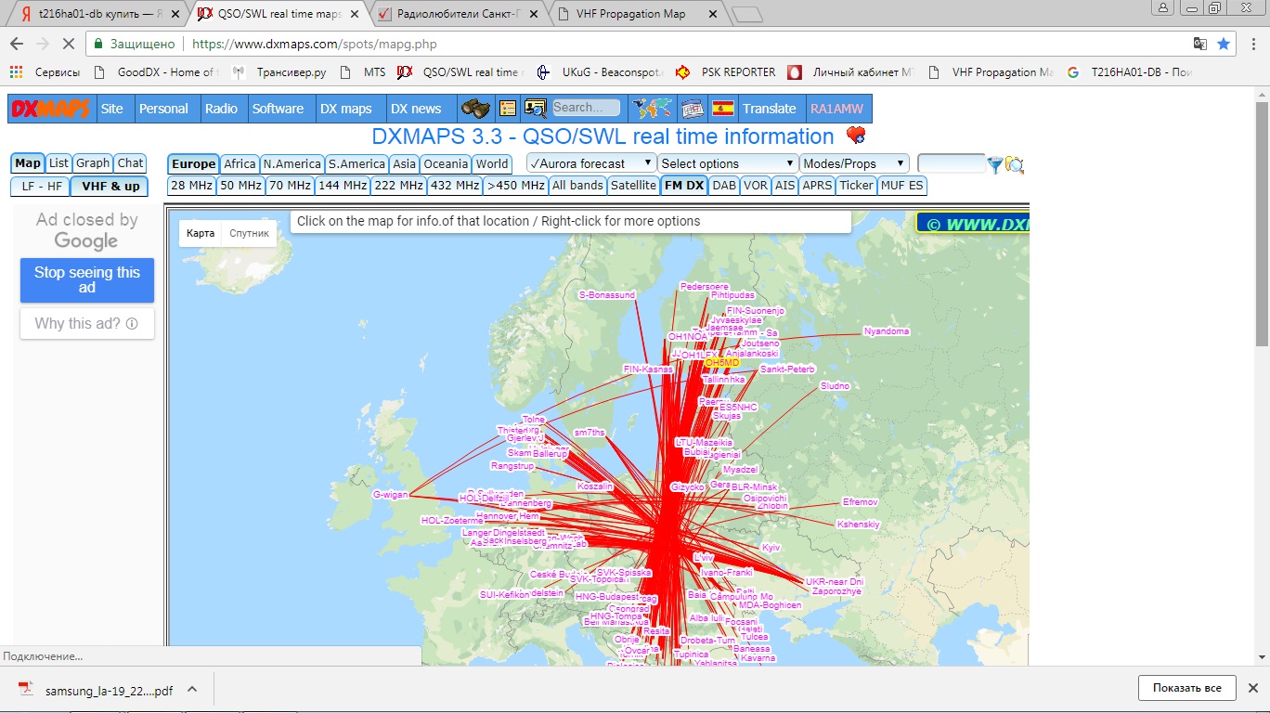This screenshot has height=713, width=1270.
Task: Open the world map icon in toolbar
Action: (652, 109)
